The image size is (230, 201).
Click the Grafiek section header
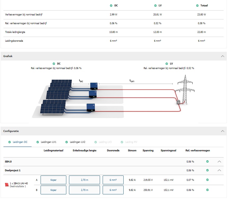tap(114, 56)
